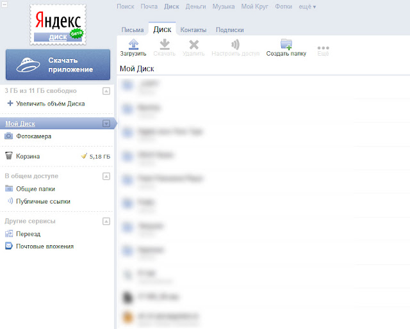410x329 pixels.
Task: Click the broom icon to empty Корзина
Action: pyautogui.click(x=84, y=156)
